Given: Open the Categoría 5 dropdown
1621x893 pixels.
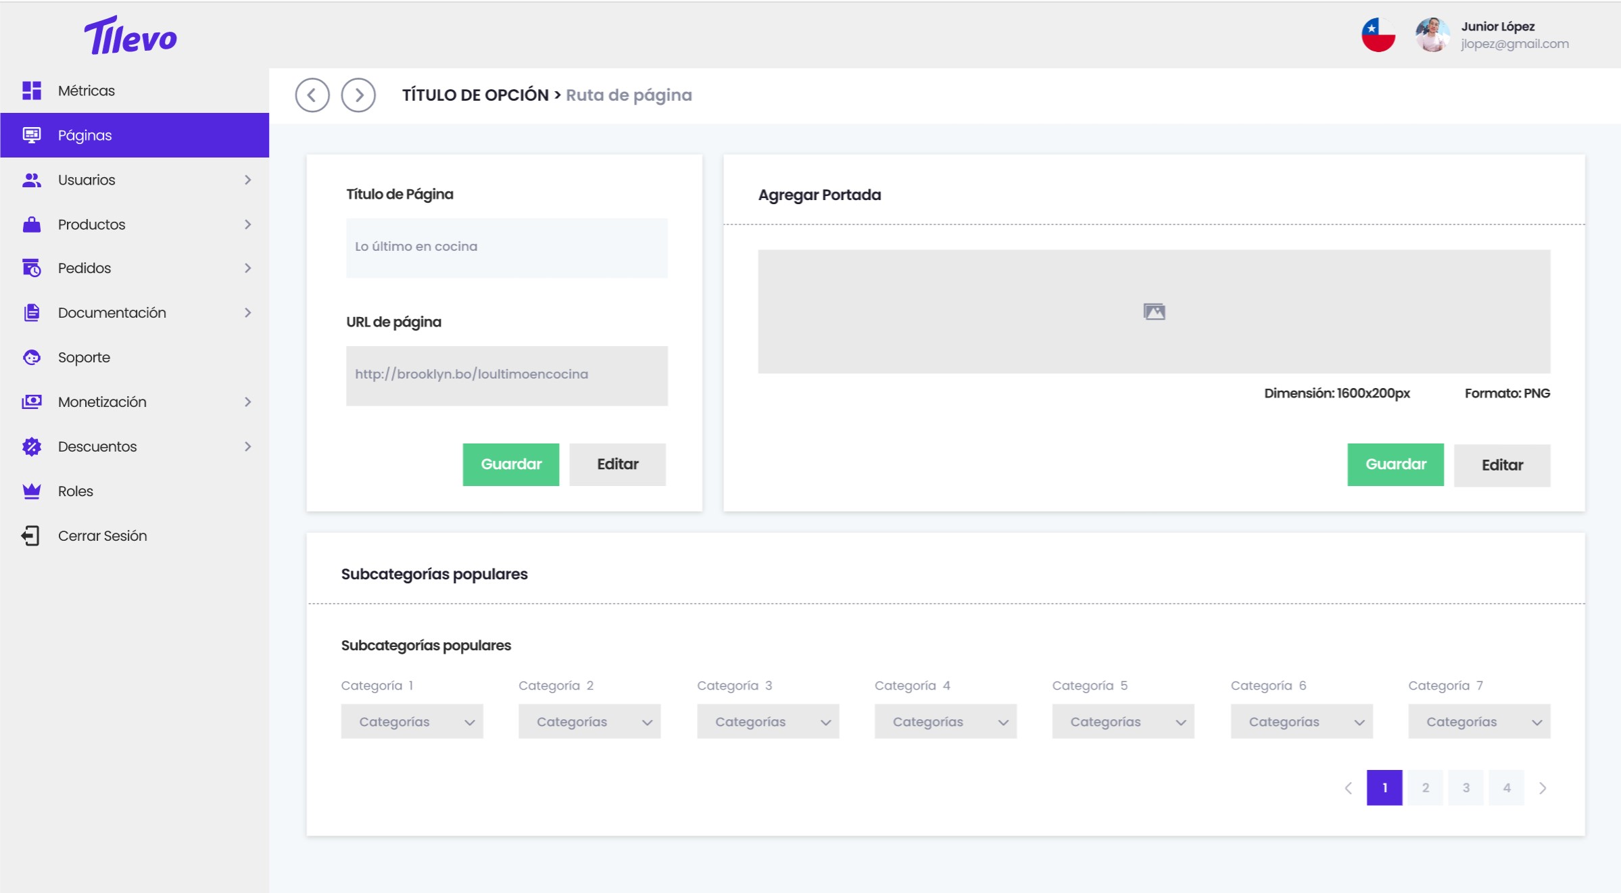Looking at the screenshot, I should (1123, 721).
